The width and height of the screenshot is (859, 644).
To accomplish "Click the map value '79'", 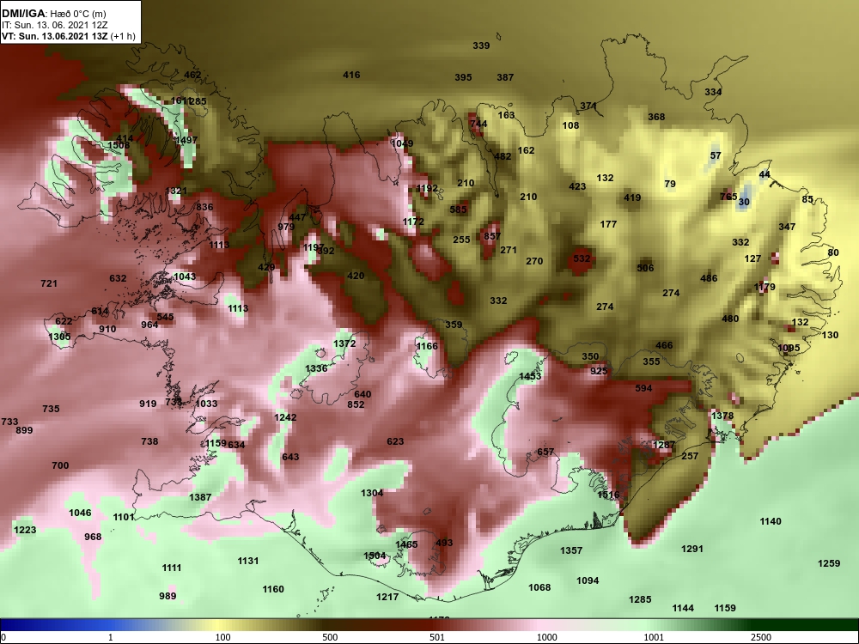I will (x=670, y=184).
